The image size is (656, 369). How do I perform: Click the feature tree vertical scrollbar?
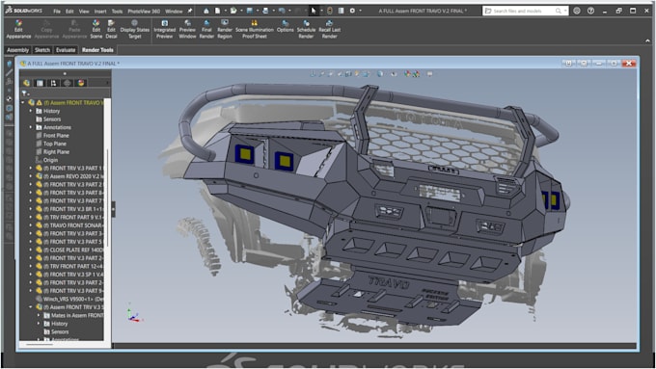[x=108, y=198]
